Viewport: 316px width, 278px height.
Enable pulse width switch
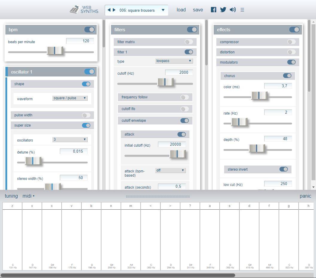pyautogui.click(x=86, y=115)
